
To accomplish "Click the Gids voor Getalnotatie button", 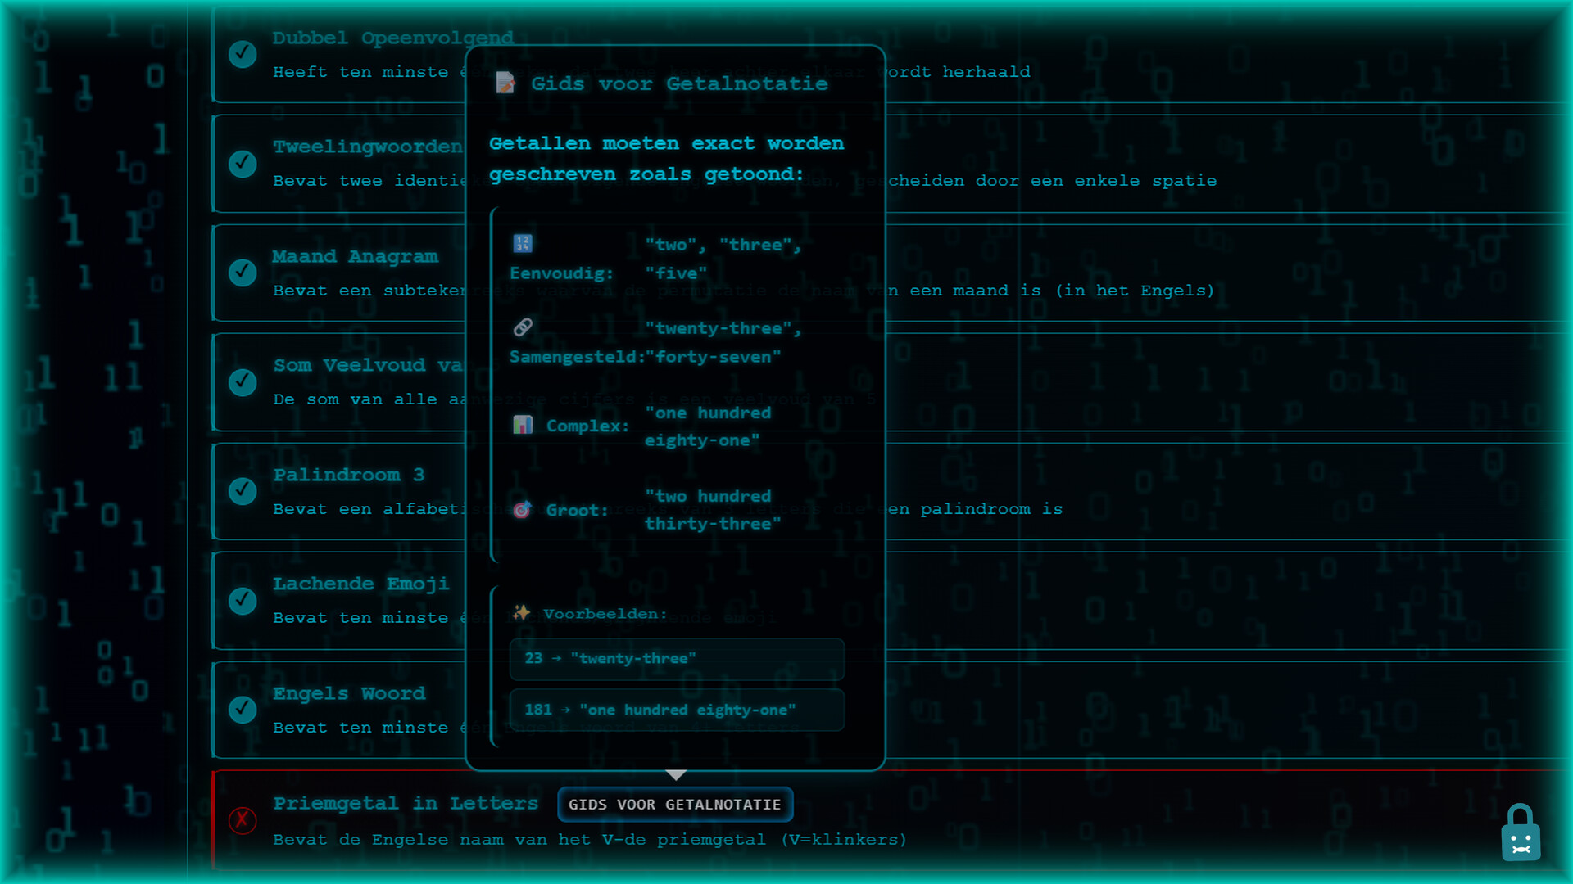I will [674, 805].
